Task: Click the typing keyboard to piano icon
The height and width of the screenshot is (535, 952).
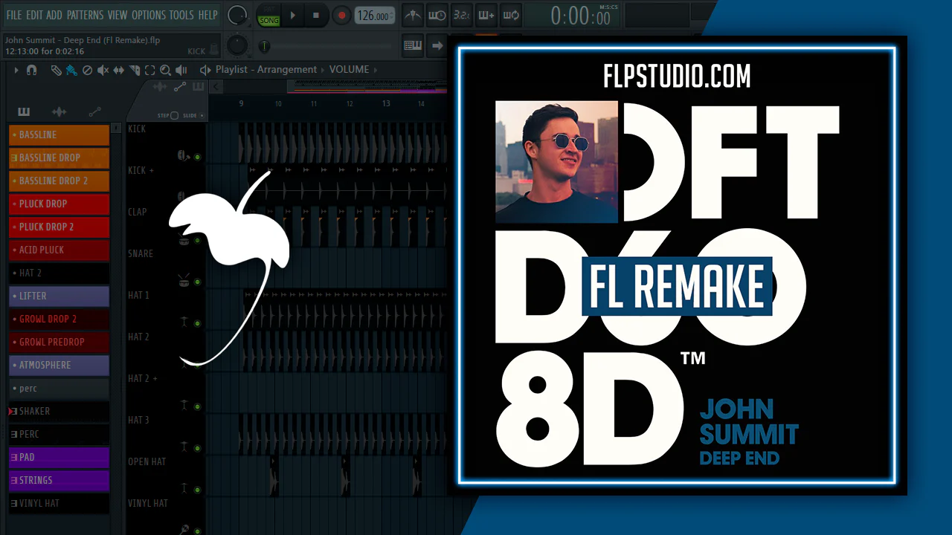Action: coord(413,46)
